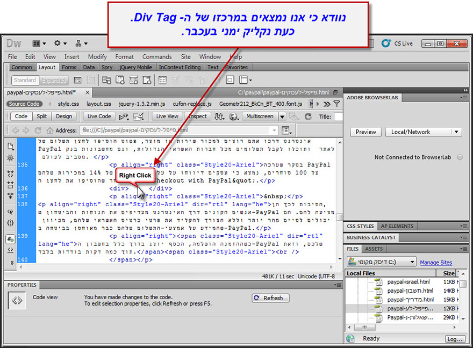Viewport: 473px width, 348px height.
Task: Switch to Code view
Action: click(x=21, y=117)
